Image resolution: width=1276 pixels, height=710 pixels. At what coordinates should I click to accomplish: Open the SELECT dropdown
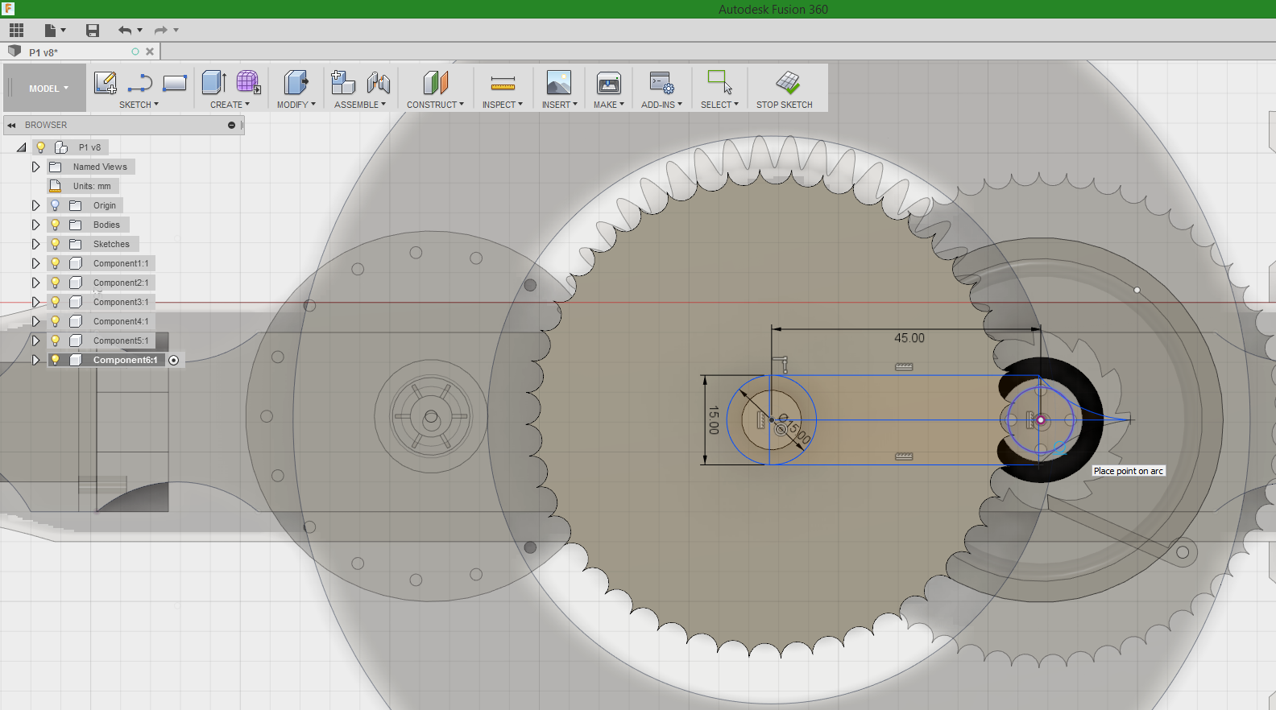719,105
